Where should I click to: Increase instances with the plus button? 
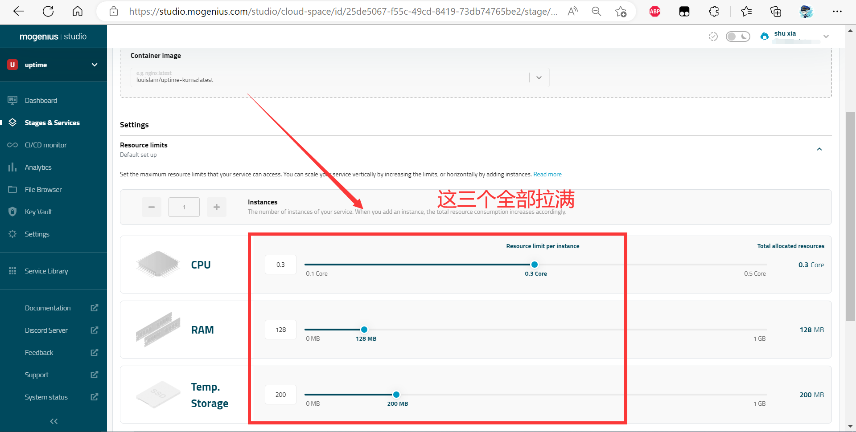(217, 207)
